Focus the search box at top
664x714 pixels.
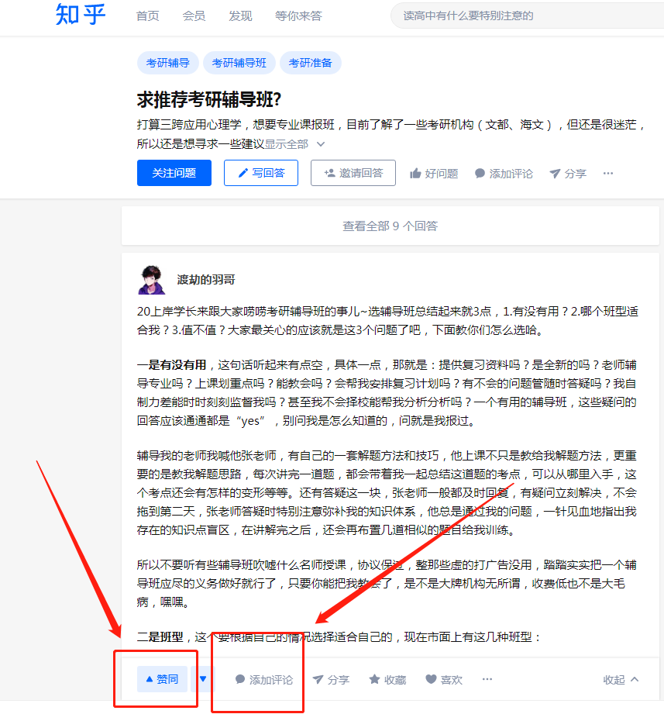(x=527, y=16)
